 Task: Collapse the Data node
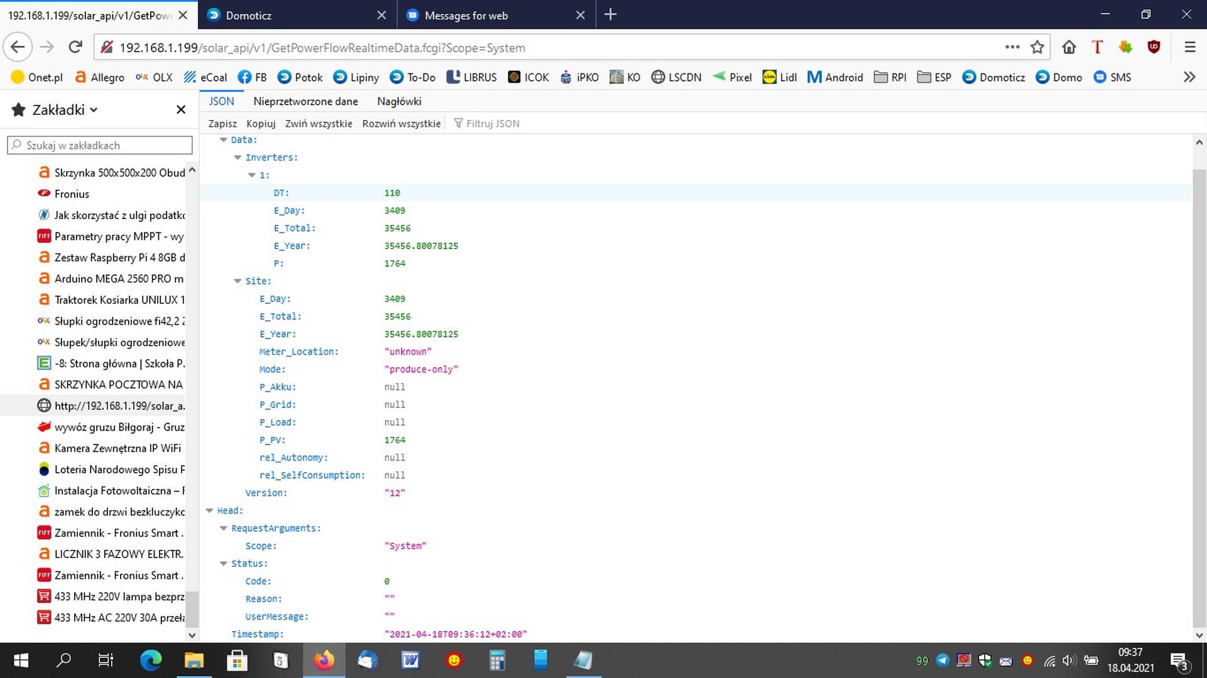[223, 140]
